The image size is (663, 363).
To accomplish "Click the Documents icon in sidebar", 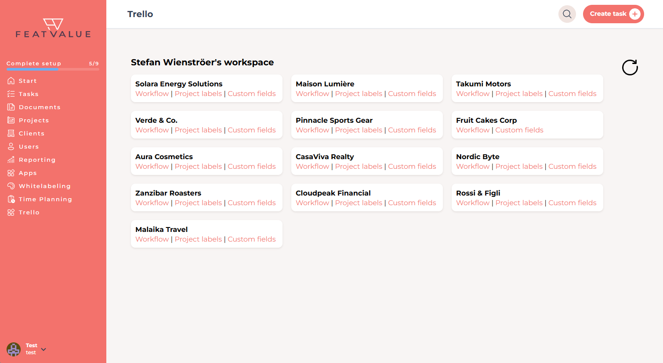I will [x=11, y=107].
